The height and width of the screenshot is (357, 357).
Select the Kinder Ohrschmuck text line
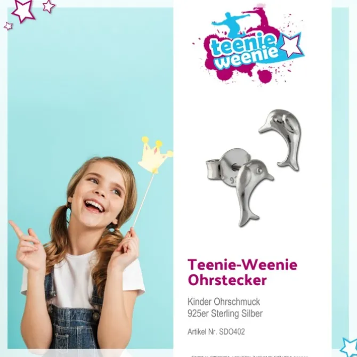224,302
